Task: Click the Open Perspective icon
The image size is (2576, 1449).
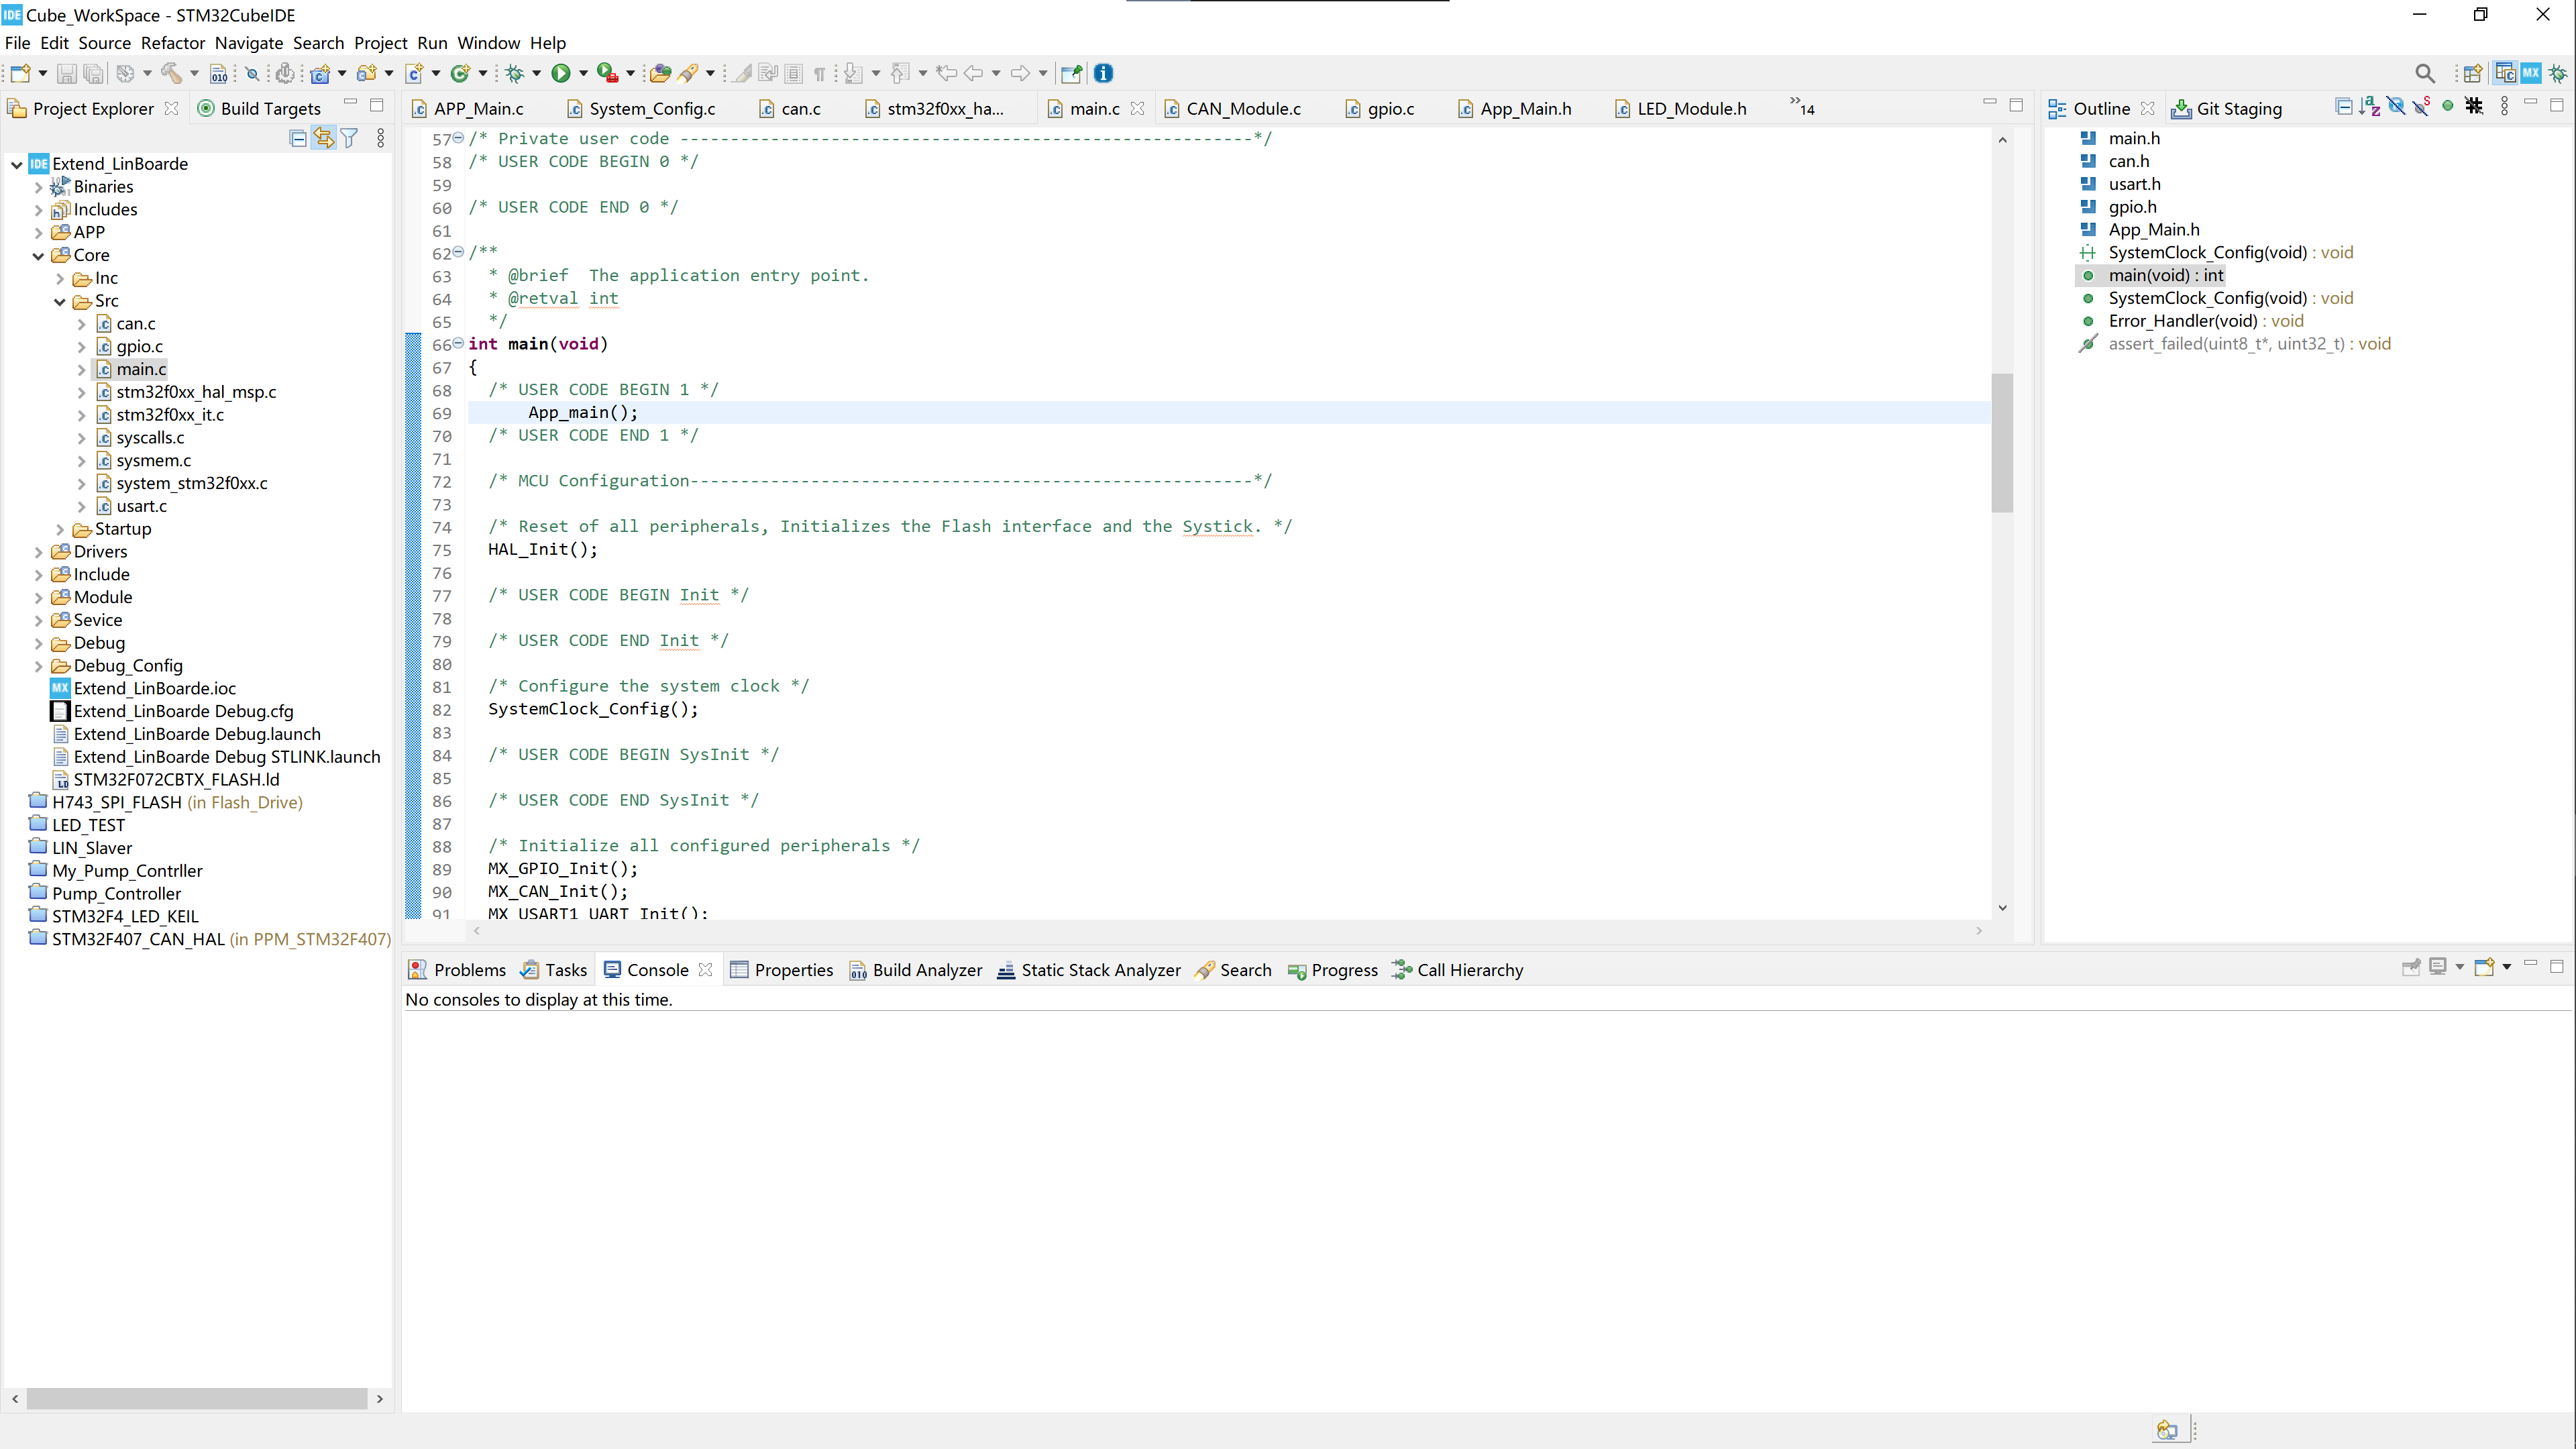Action: (x=2472, y=73)
